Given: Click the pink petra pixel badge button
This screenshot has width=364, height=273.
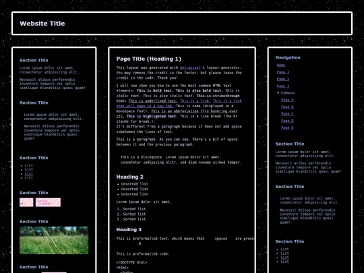Looking at the screenshot, I should [x=48, y=202].
